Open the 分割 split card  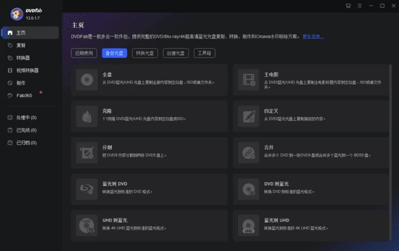click(150, 153)
